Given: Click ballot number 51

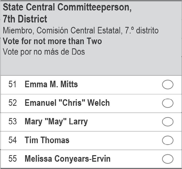Looking at the screenshot, I should click(x=13, y=84).
